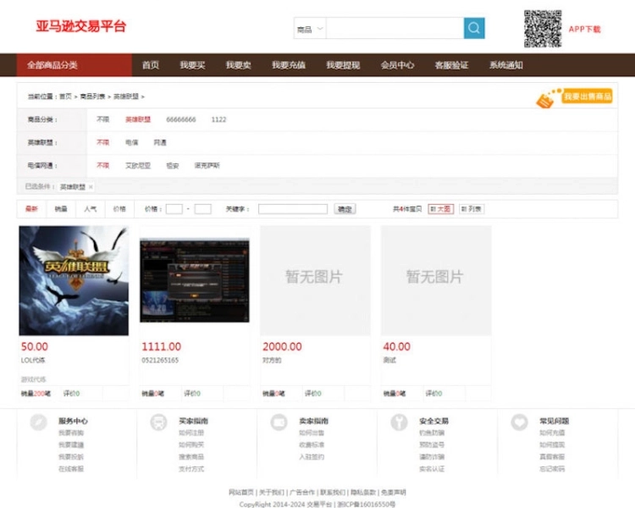Click the maximum price input box
This screenshot has height=508, width=635.
coord(203,209)
